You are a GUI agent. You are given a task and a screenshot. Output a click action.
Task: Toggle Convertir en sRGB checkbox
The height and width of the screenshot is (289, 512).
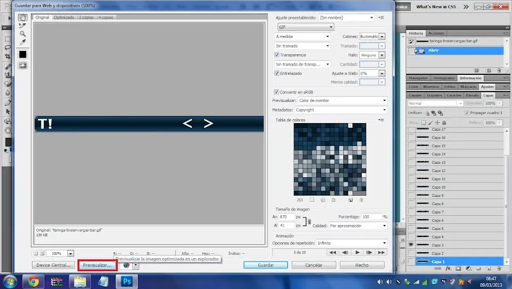point(277,92)
